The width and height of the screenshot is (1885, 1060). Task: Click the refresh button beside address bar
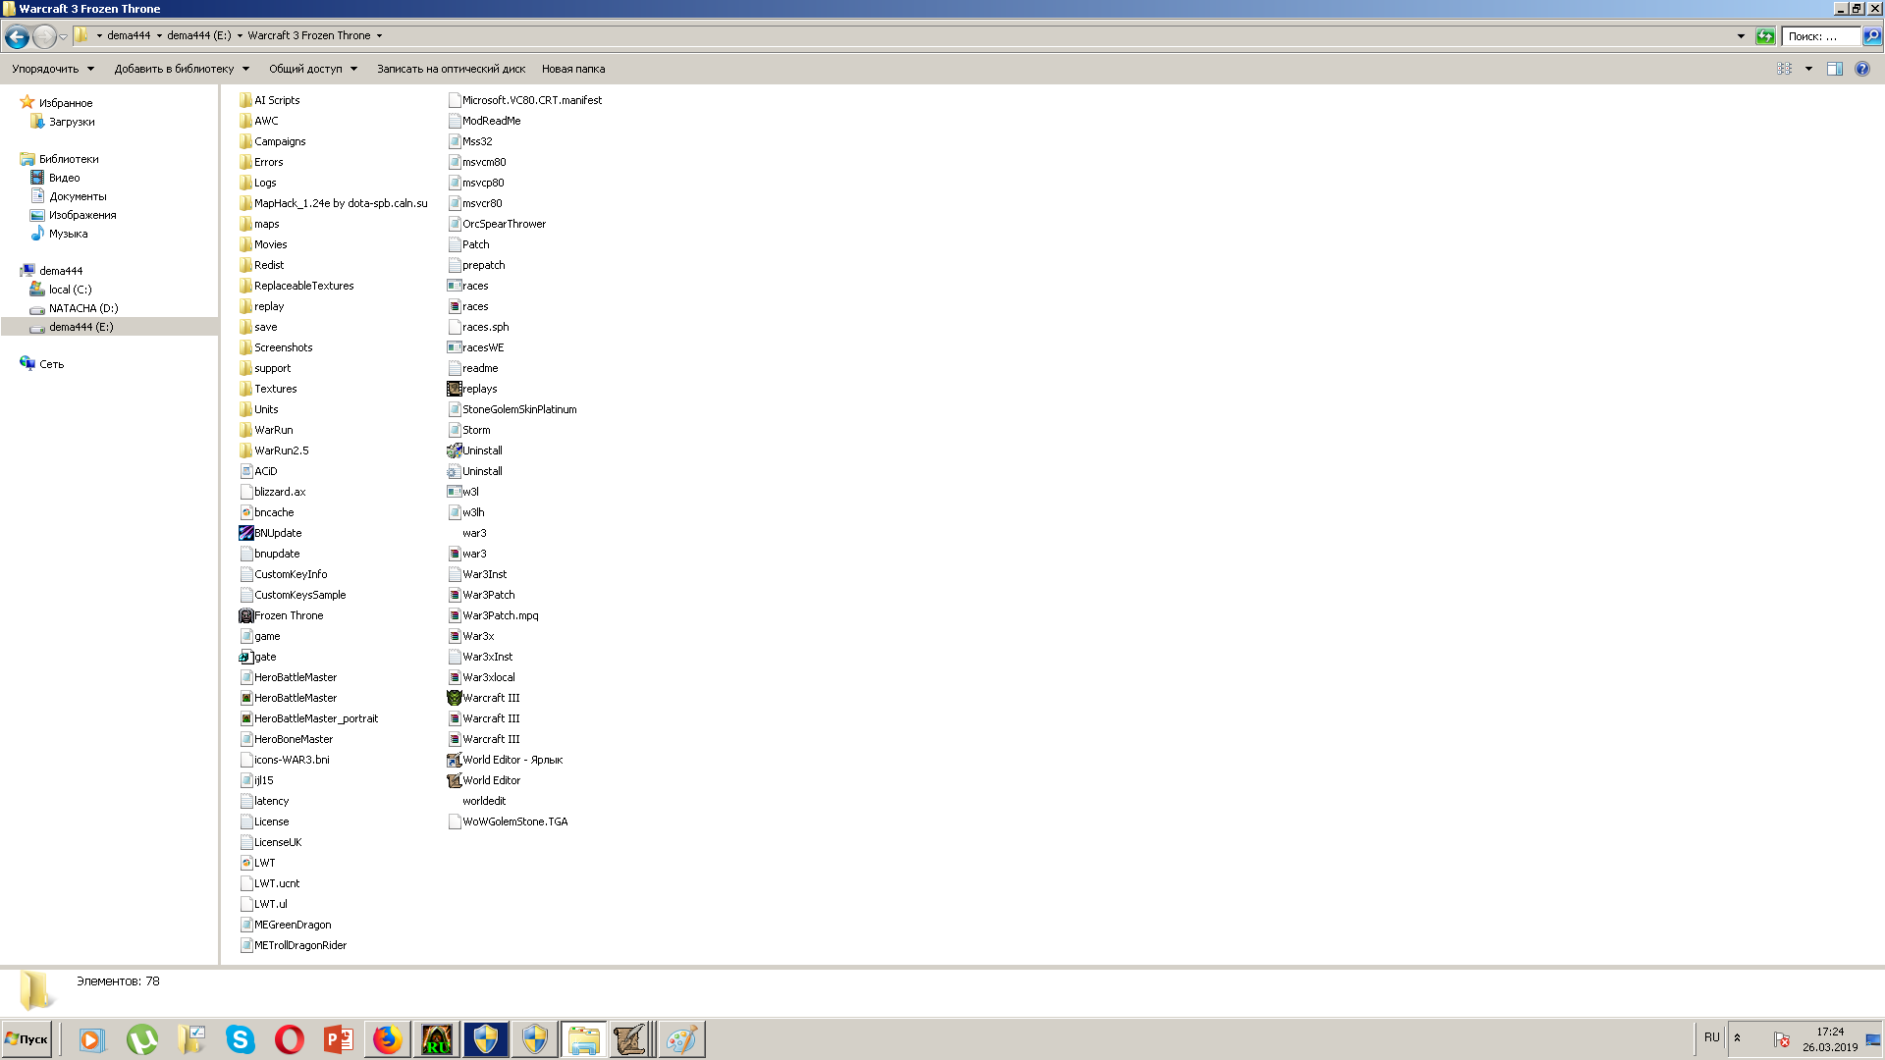(x=1765, y=36)
